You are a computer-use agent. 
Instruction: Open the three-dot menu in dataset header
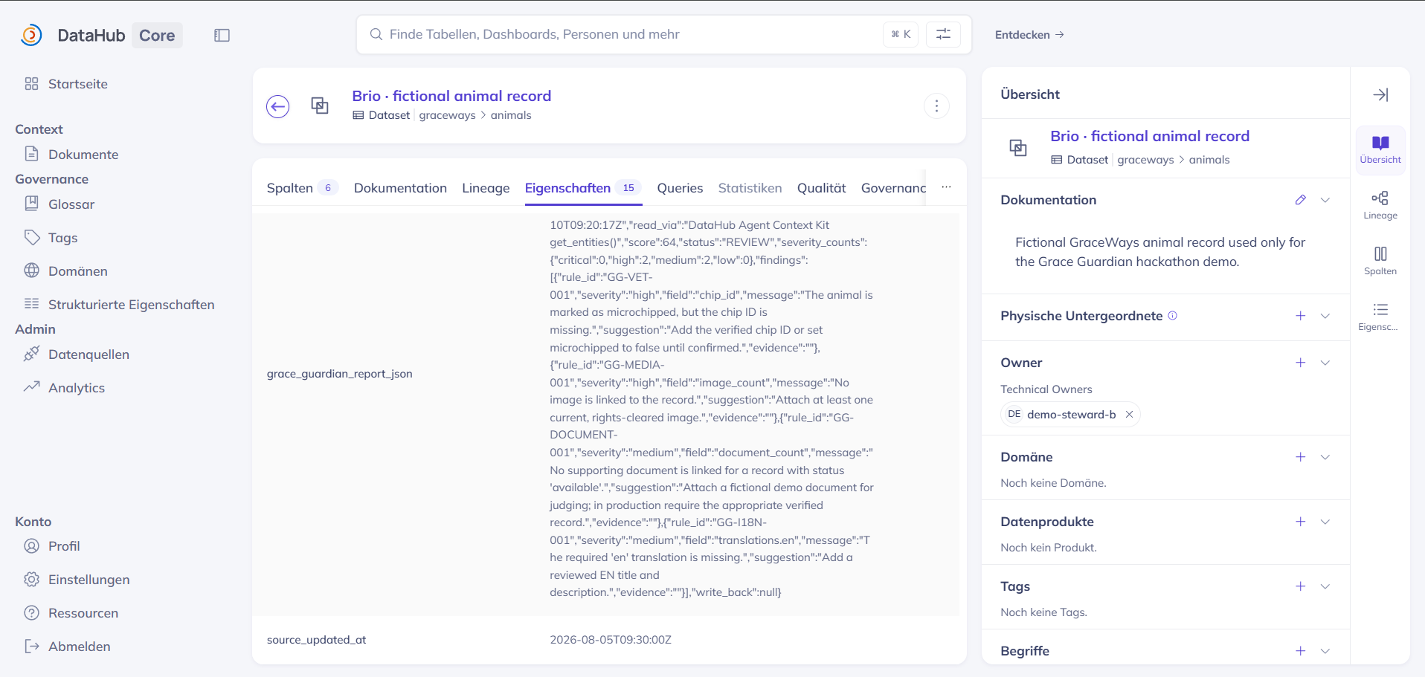tap(936, 106)
